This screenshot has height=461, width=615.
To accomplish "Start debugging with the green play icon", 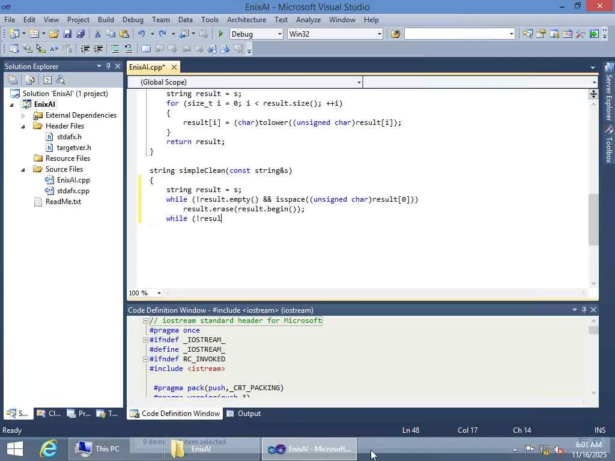I will point(220,34).
